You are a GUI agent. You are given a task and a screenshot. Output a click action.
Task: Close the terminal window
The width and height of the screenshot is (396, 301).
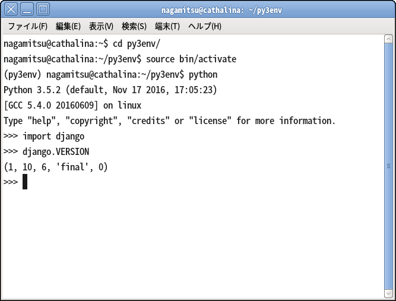(11, 9)
